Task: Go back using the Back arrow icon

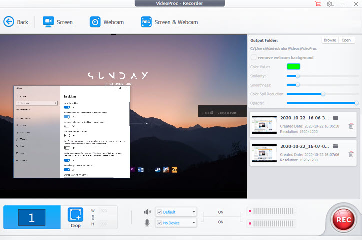Action: click(x=9, y=22)
